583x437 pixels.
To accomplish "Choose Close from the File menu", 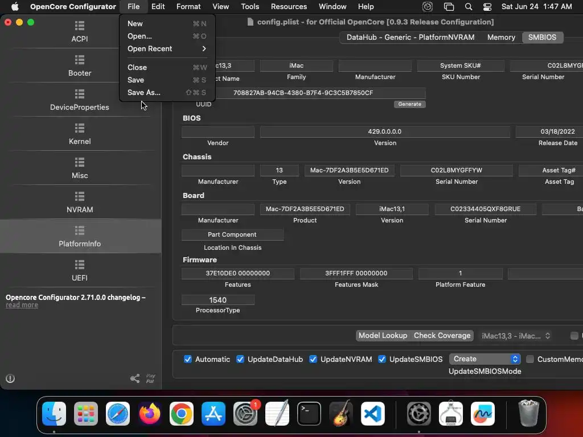I will 167,67.
